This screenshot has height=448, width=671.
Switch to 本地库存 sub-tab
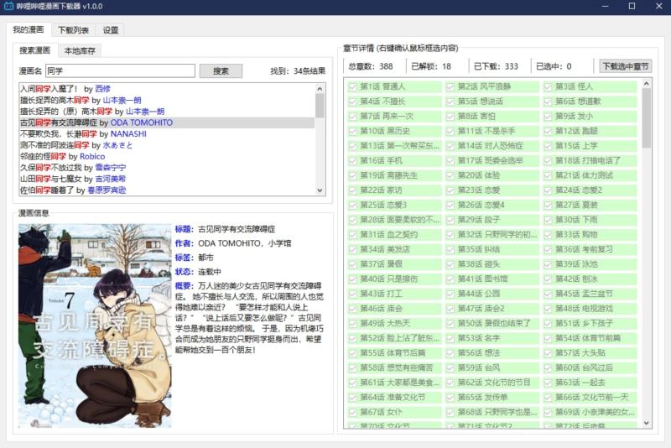click(x=80, y=50)
